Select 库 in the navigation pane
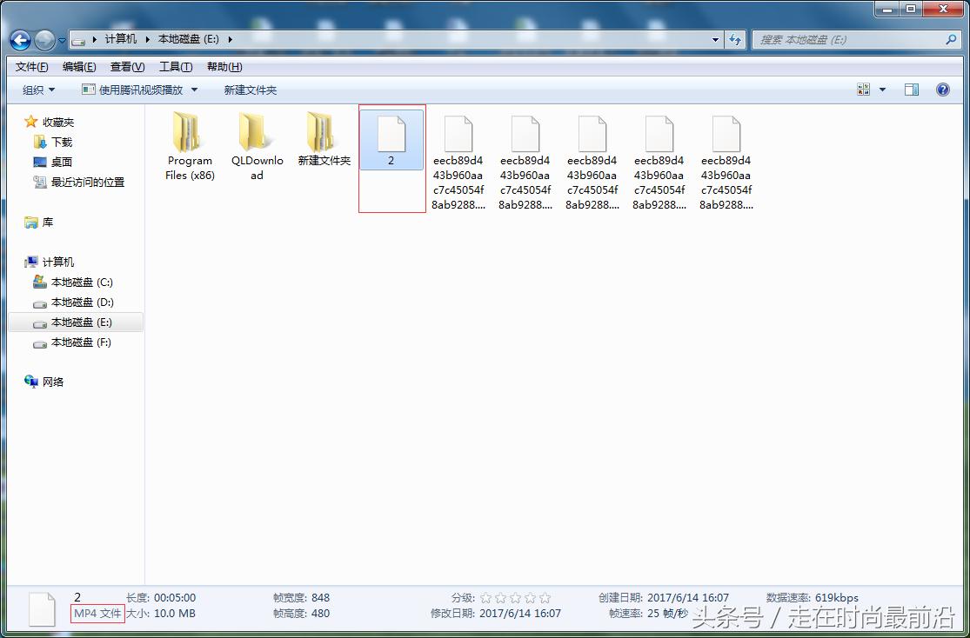970x638 pixels. point(39,223)
